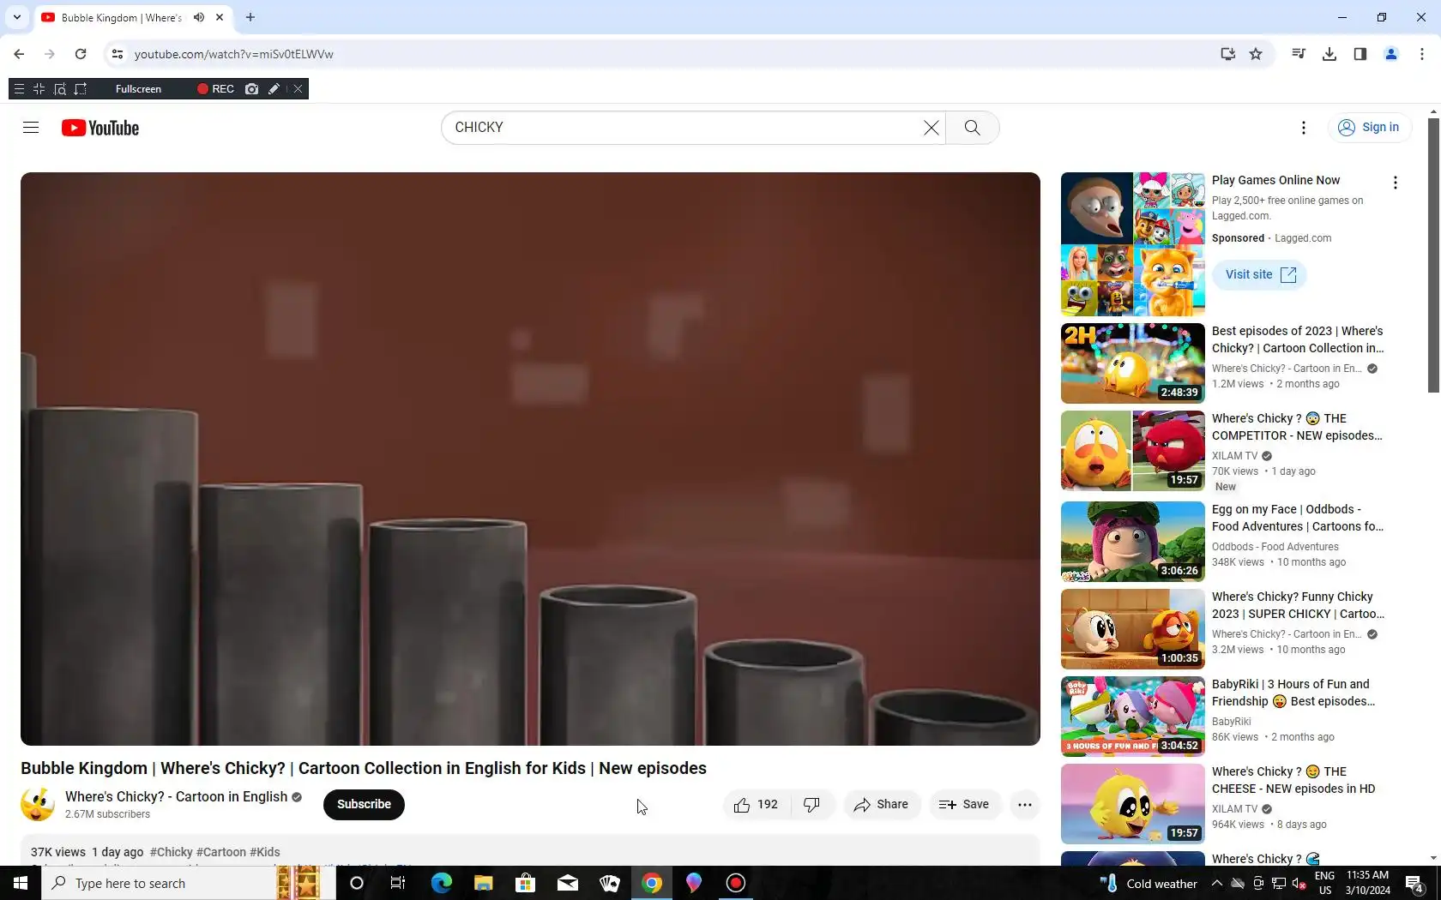
Task: Clear the CHICKY search query
Action: (931, 128)
